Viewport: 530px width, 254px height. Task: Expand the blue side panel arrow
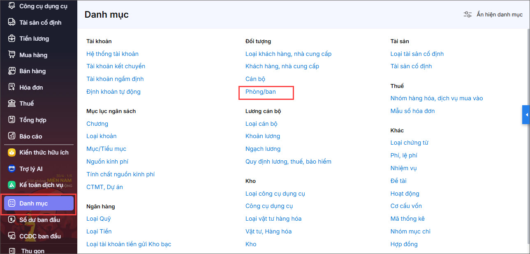pos(526,115)
